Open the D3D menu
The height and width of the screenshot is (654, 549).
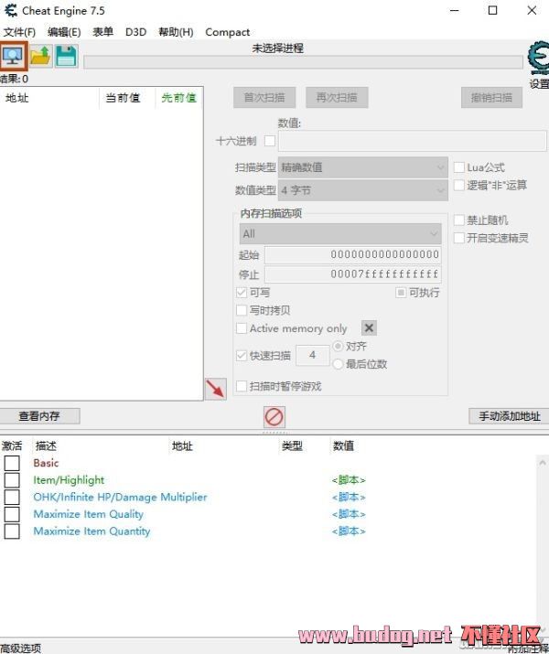point(135,32)
